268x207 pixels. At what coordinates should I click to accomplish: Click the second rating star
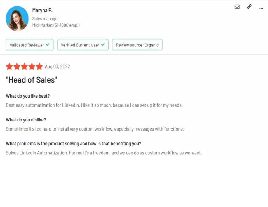coord(17,67)
